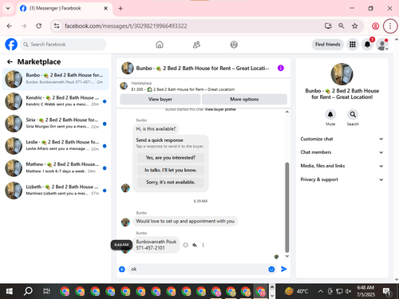The image size is (399, 299).
Task: View site information icon in address bar
Action: [x=57, y=26]
